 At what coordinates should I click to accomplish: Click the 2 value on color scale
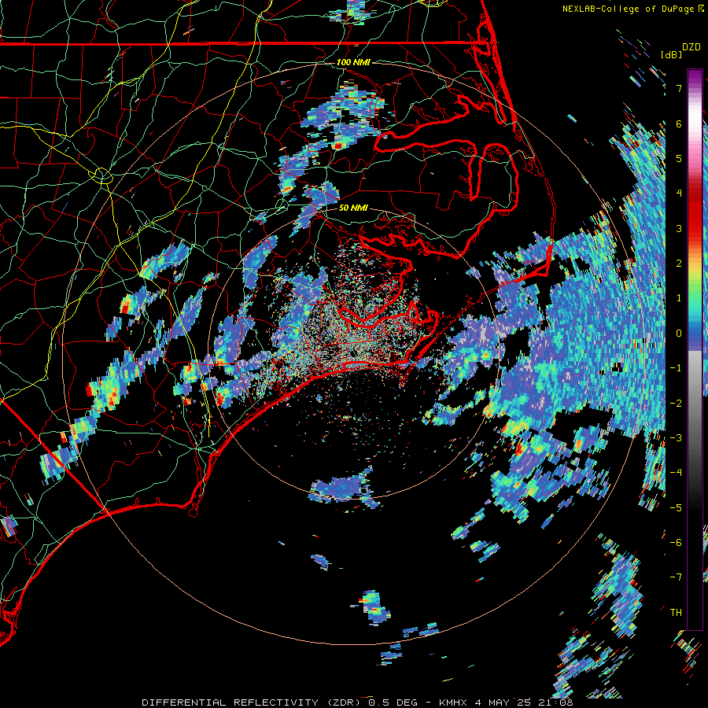click(679, 264)
